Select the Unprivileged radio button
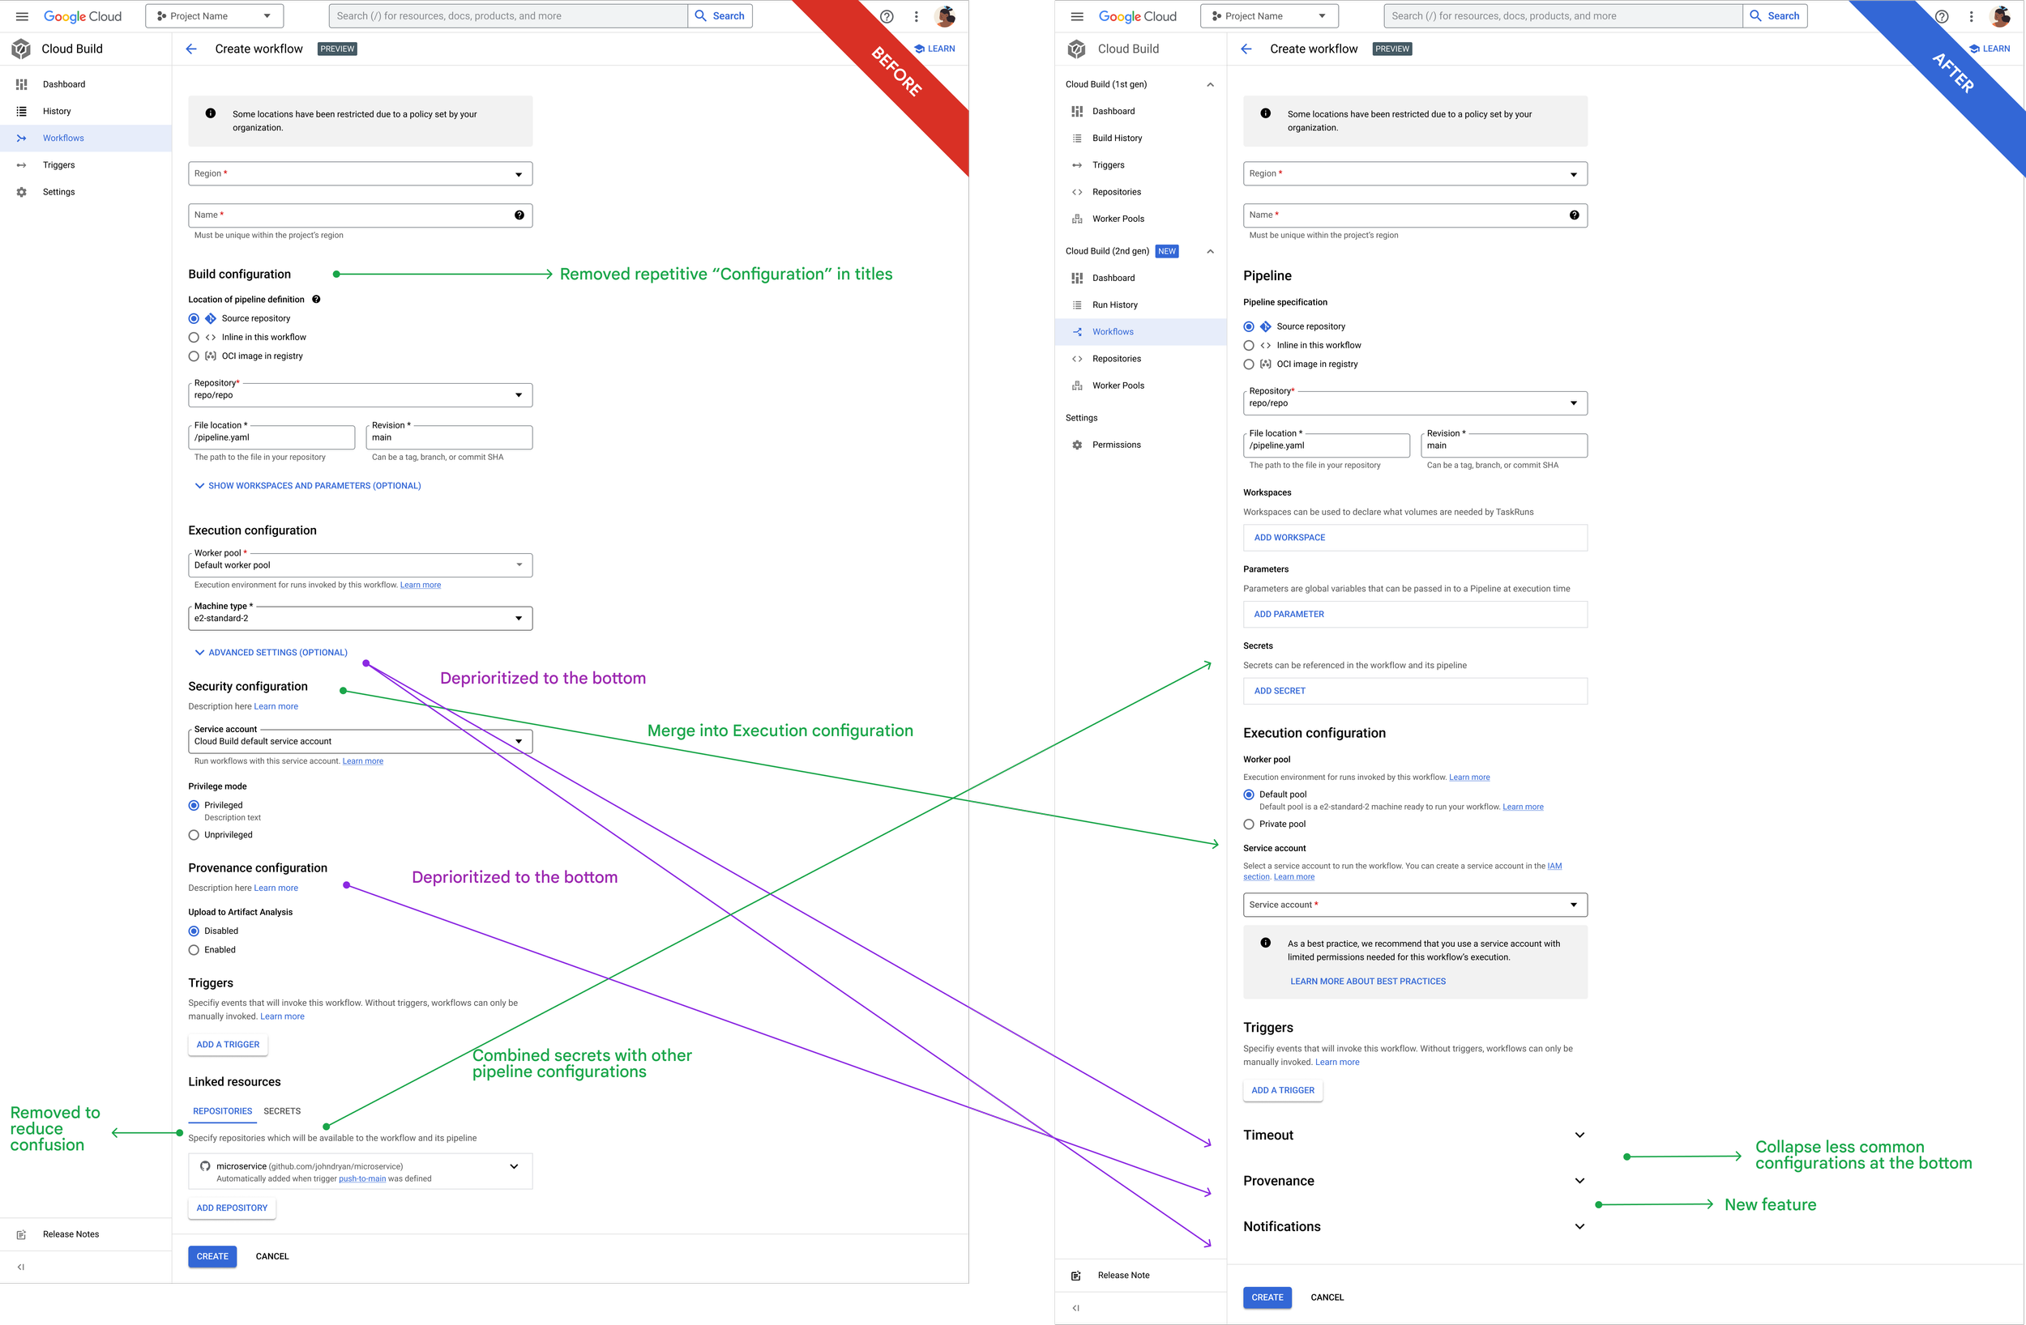This screenshot has height=1325, width=2026. 194,836
